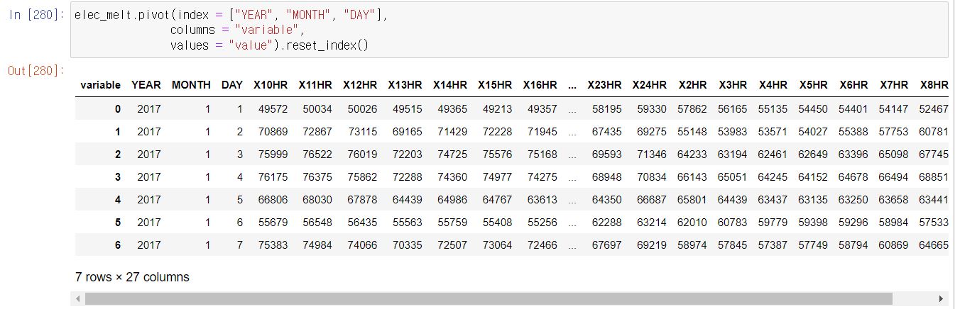Click the value 58794 in row 6
The image size is (960, 309).
(853, 245)
